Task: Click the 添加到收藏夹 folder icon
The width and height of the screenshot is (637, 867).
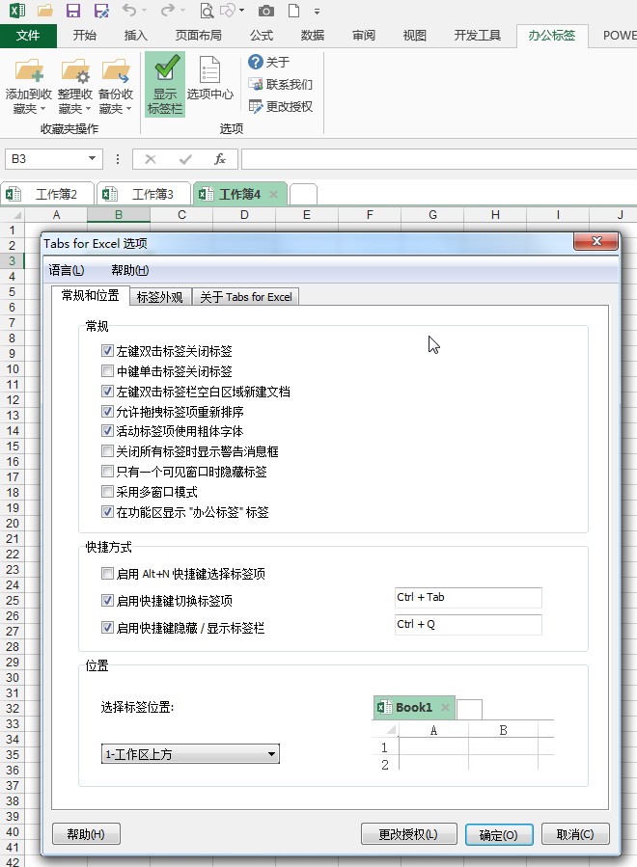Action: (x=29, y=70)
